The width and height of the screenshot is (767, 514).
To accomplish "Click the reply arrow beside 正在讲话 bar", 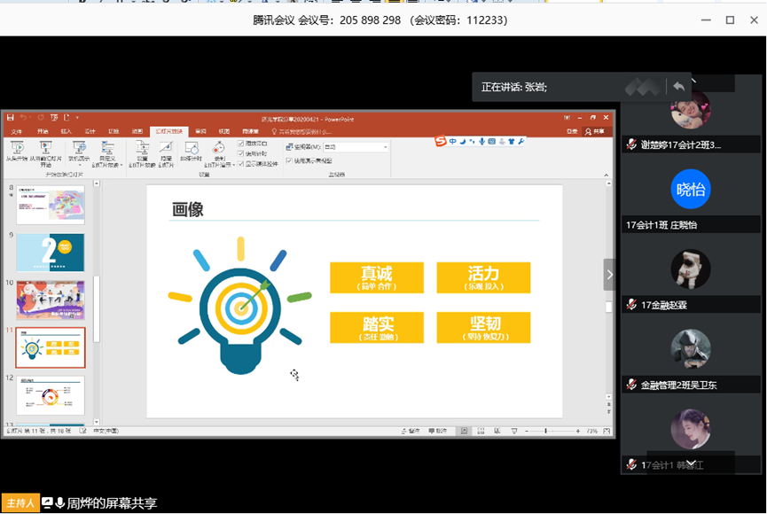I will 678,86.
